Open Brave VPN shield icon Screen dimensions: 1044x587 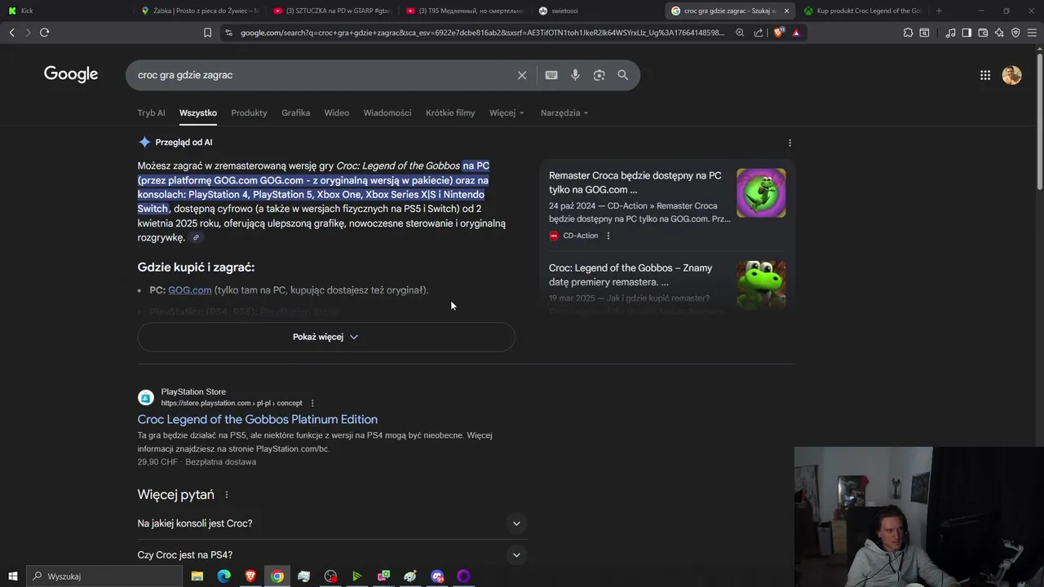click(x=1015, y=33)
